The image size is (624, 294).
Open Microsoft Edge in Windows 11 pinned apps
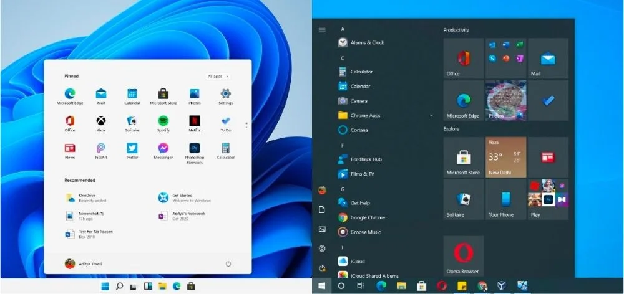(x=70, y=97)
